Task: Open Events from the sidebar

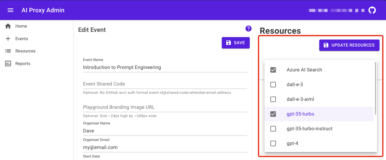Action: [22, 39]
